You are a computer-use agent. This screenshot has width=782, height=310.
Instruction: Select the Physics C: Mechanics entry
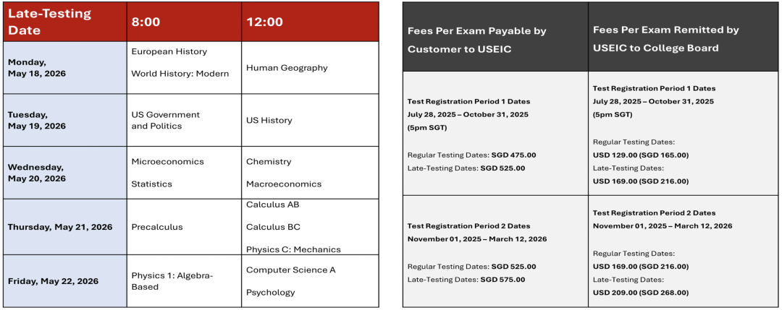click(x=293, y=249)
